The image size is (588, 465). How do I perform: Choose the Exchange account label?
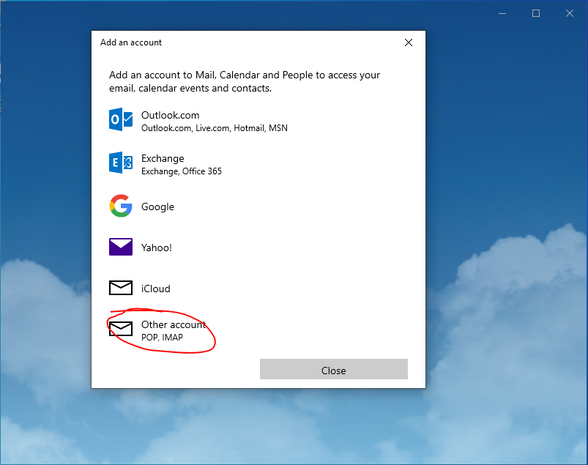point(163,158)
